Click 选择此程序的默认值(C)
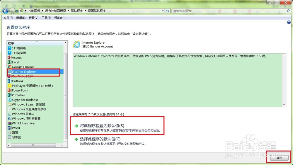This screenshot has height=165, width=293. (x=100, y=139)
